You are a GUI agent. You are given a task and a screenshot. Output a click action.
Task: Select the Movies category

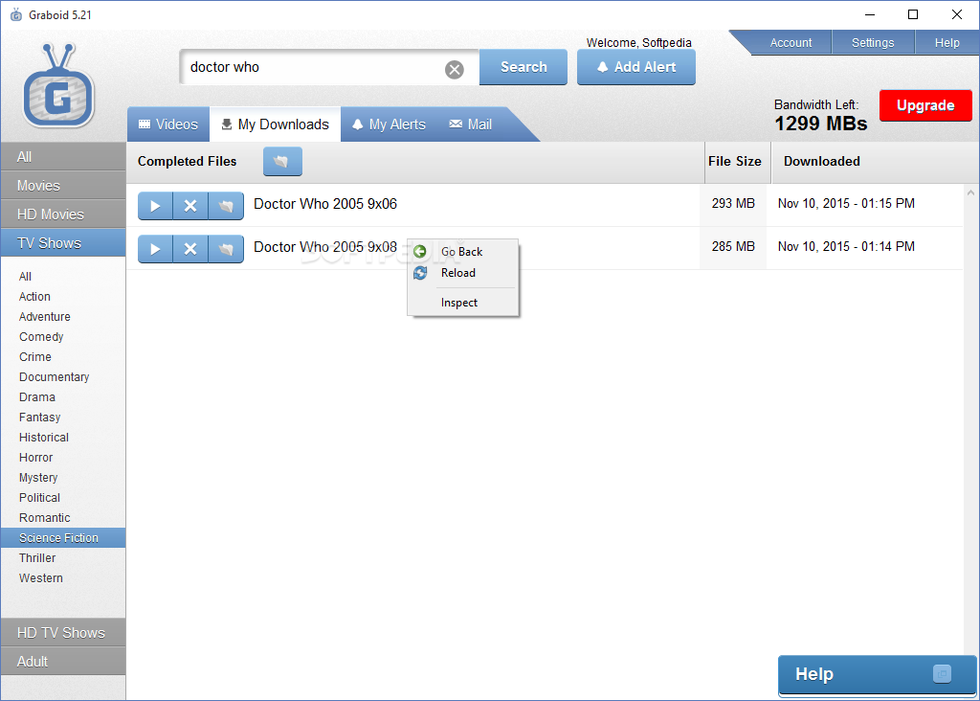pyautogui.click(x=63, y=186)
